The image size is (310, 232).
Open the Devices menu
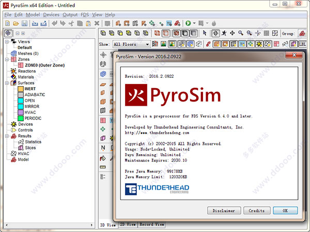point(51,15)
